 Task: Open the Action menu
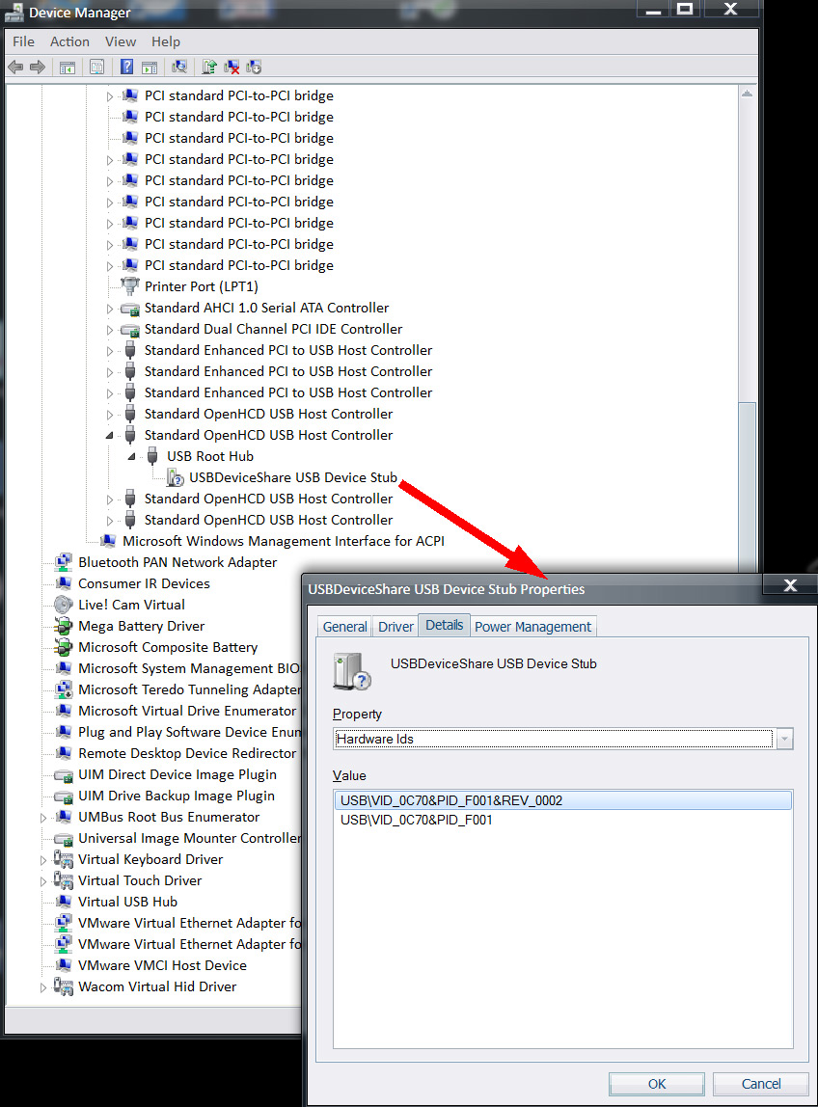point(69,41)
